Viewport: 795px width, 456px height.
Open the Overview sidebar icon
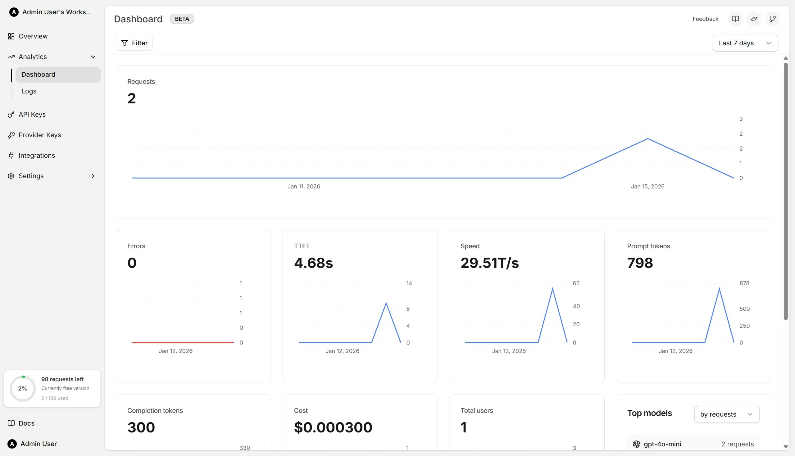(11, 36)
